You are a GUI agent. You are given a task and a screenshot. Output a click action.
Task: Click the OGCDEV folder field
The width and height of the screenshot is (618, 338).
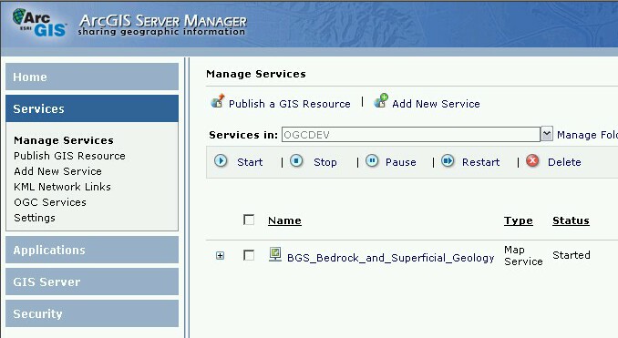411,134
